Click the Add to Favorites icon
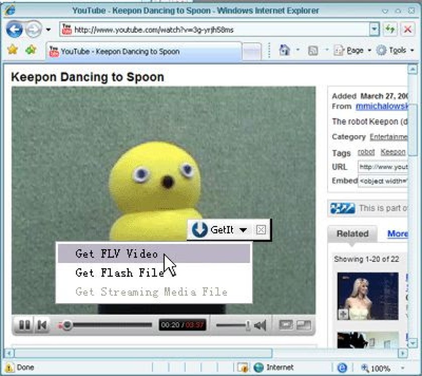This screenshot has height=376, width=422. [31, 50]
